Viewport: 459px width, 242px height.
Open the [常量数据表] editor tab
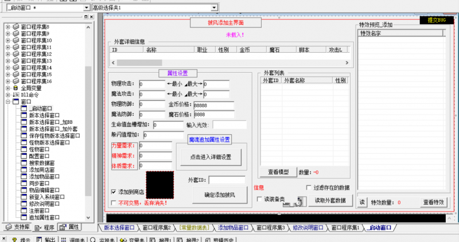point(194,228)
